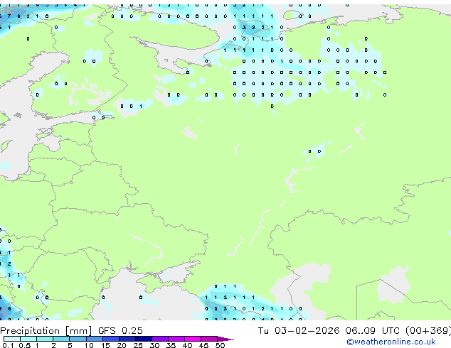Select the 25–30 mm navy legend swatch
The width and height of the screenshot is (451, 348).
click(143, 339)
